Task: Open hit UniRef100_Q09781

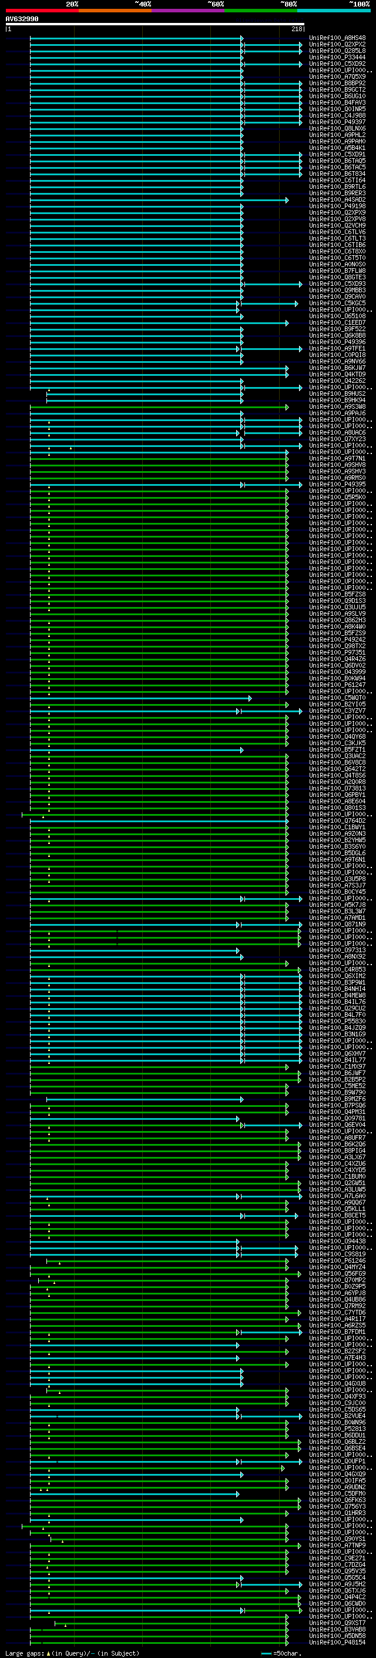Action: click(337, 1118)
